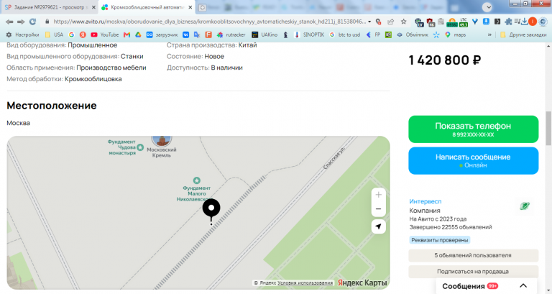Image resolution: width=552 pixels, height=294 pixels.
Task: Click the Интервесп seller logo
Action: pos(525,206)
